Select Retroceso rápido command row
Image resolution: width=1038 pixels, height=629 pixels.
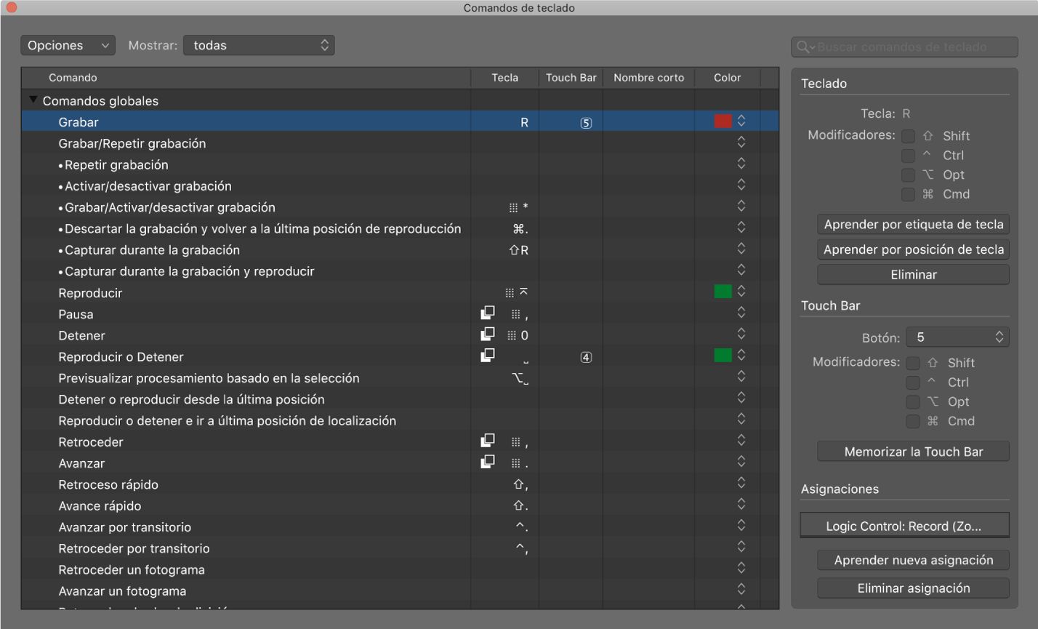(x=400, y=484)
